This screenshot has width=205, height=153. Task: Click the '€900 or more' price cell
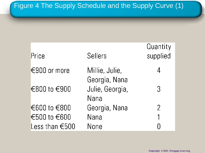pos(50,71)
